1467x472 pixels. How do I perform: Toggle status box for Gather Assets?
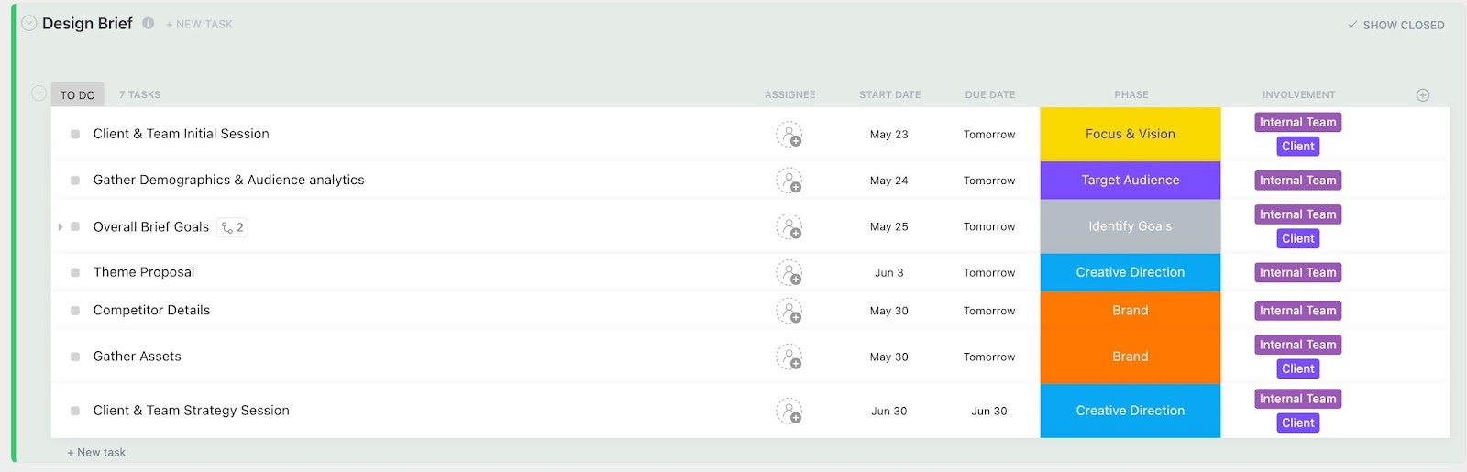tap(75, 357)
